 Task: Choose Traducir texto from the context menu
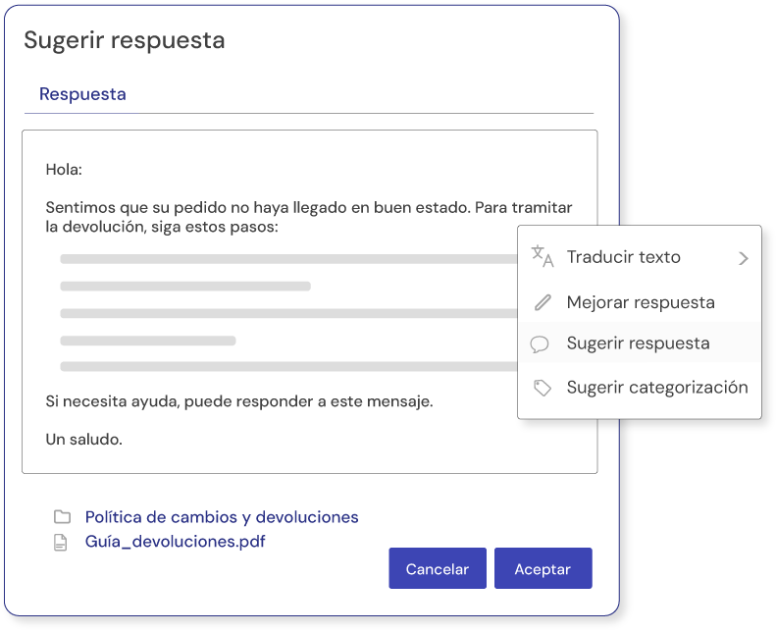click(x=640, y=257)
